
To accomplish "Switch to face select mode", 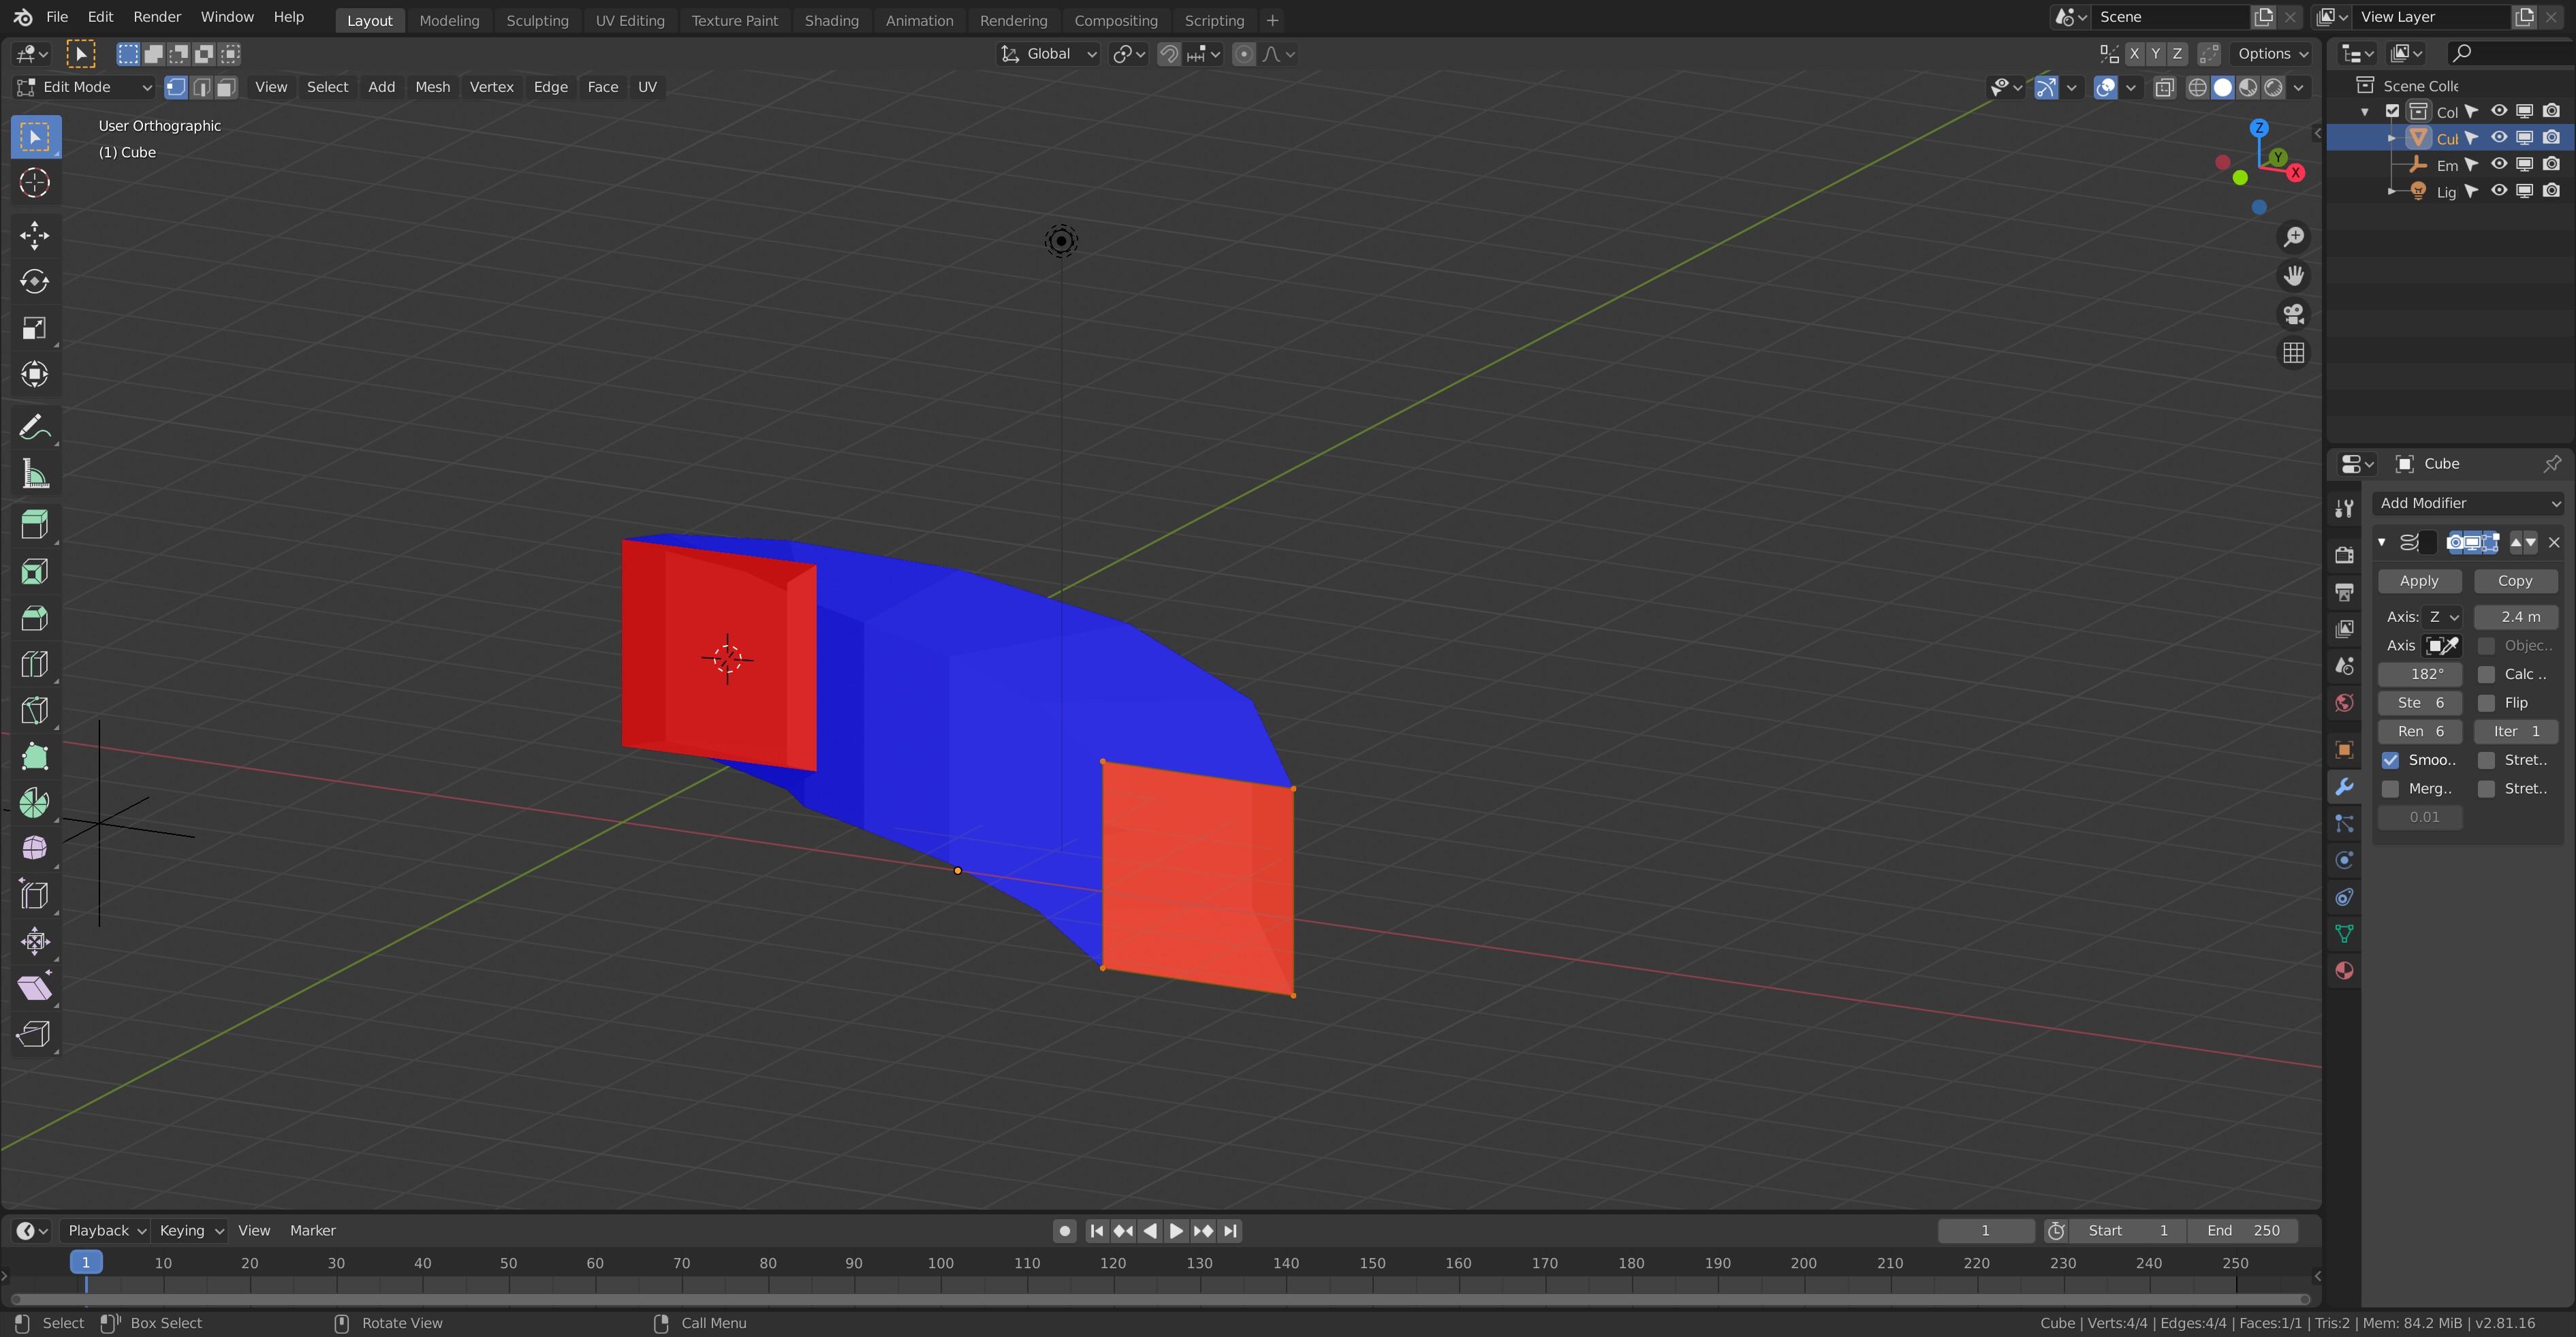I will (x=227, y=87).
